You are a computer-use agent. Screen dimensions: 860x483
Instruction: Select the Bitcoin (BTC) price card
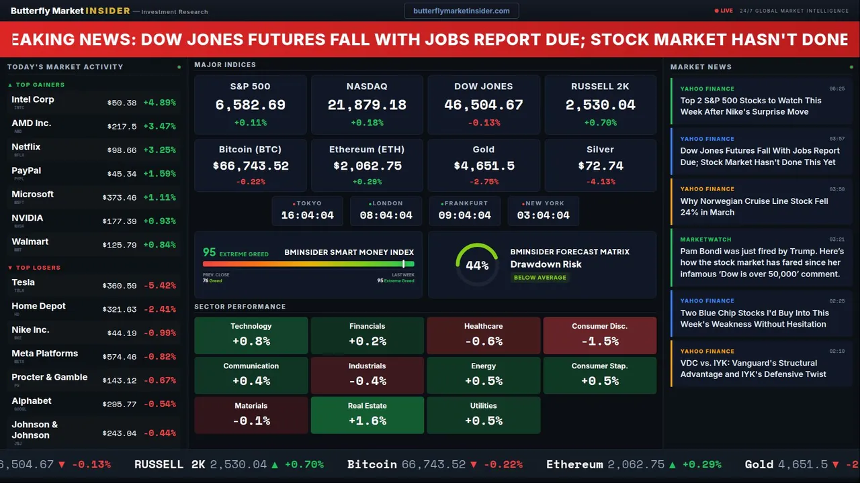(x=250, y=165)
